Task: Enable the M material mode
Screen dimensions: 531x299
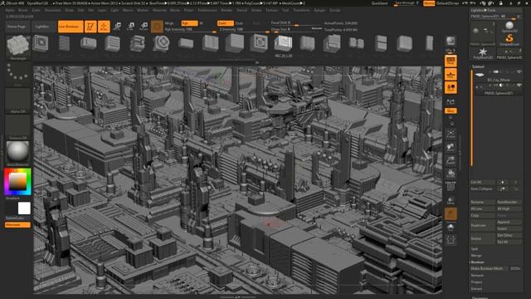Action: pos(201,23)
